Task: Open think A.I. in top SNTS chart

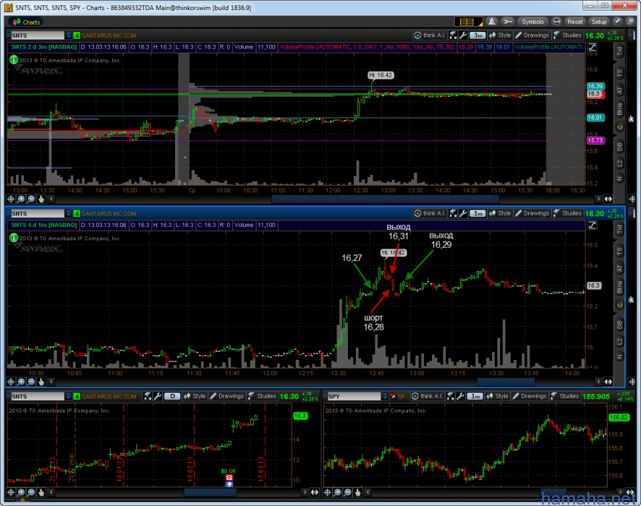Action: pyautogui.click(x=429, y=35)
